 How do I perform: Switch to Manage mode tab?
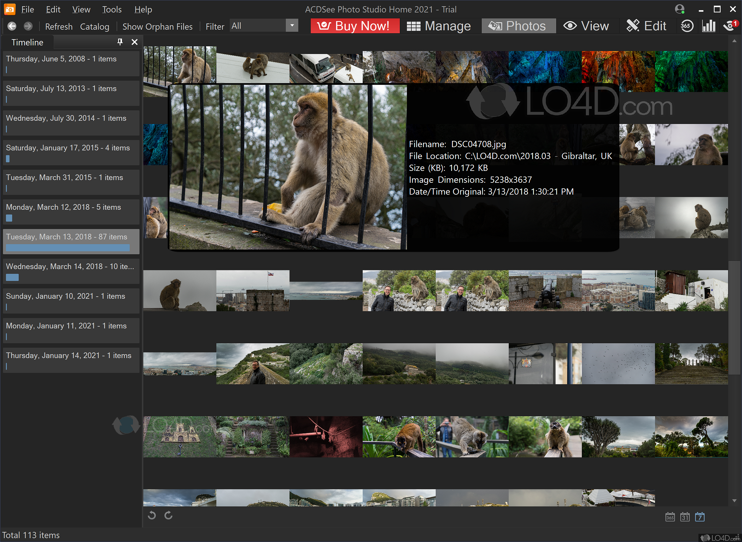tap(439, 26)
